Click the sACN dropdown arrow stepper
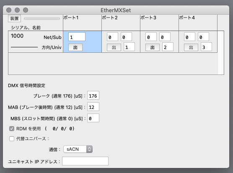 pyautogui.click(x=89, y=149)
